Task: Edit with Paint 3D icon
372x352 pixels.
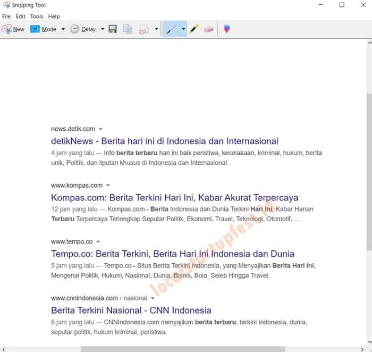Action: 226,29
